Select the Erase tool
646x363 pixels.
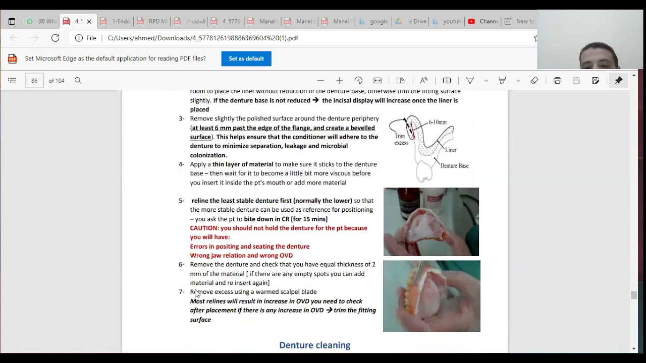coord(534,81)
